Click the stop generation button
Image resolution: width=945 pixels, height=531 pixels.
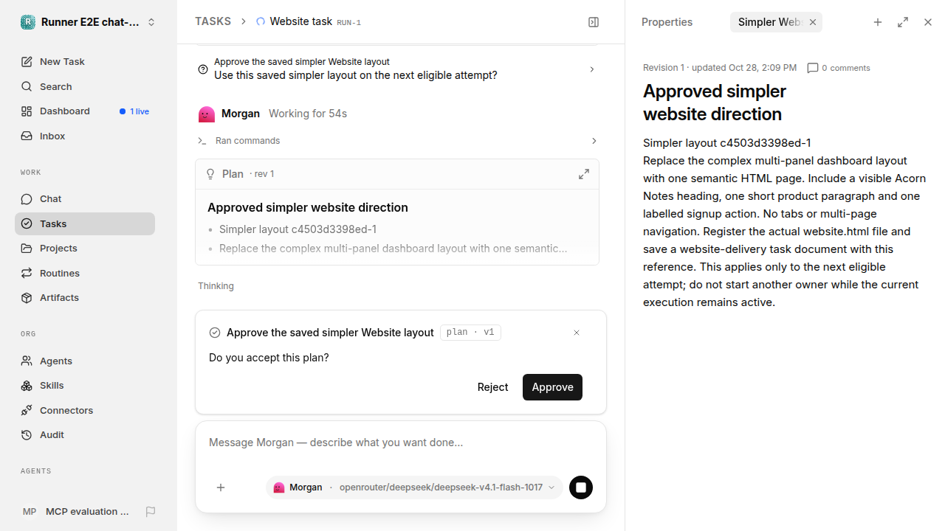581,487
